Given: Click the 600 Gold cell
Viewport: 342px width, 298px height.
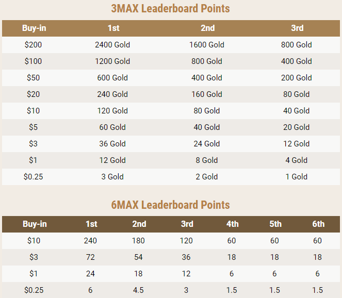Looking at the screenshot, I should pos(112,78).
